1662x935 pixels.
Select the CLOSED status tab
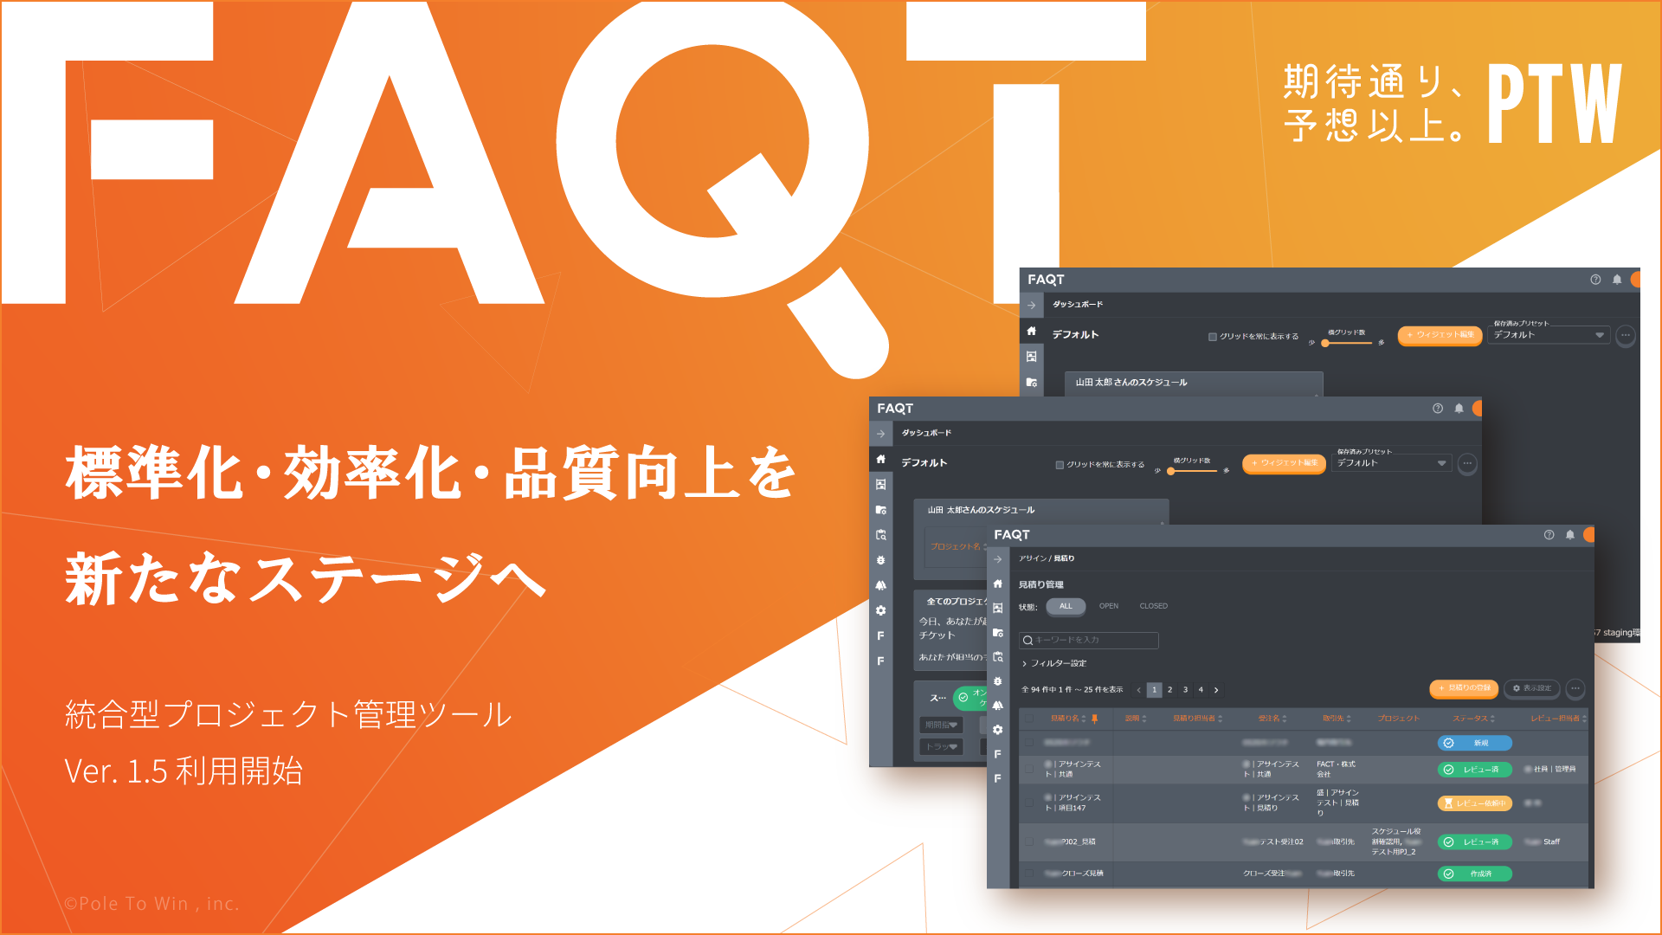pyautogui.click(x=1153, y=606)
